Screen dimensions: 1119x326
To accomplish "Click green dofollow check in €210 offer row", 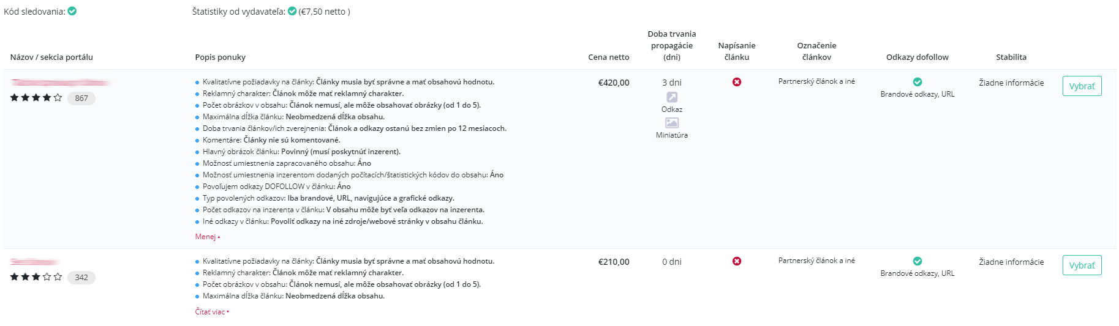I will 917,261.
